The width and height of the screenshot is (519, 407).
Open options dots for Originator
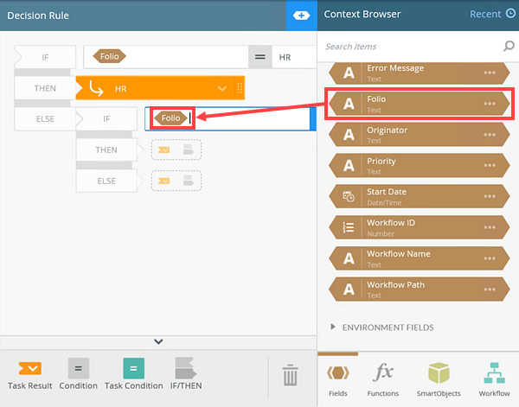[490, 135]
